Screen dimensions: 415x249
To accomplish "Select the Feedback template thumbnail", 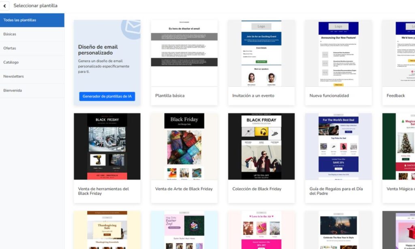I will pyautogui.click(x=399, y=53).
